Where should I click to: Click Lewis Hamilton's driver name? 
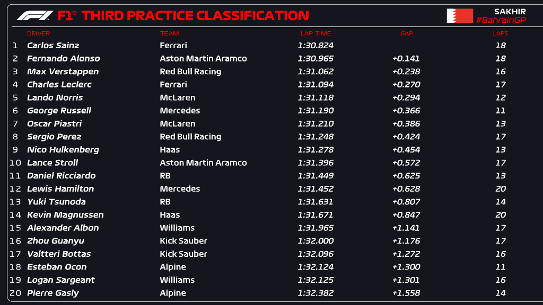point(60,189)
